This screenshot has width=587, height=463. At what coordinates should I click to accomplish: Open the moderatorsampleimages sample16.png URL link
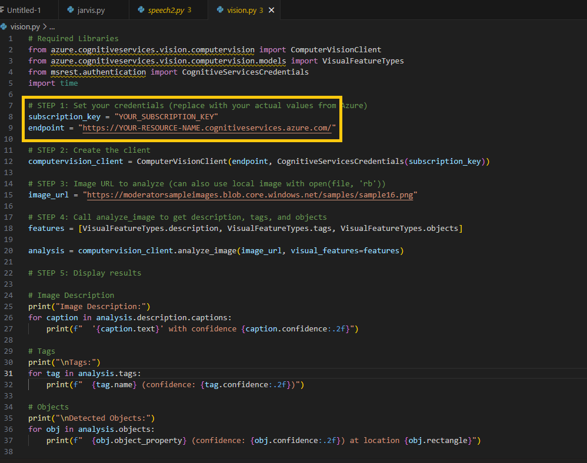click(250, 195)
